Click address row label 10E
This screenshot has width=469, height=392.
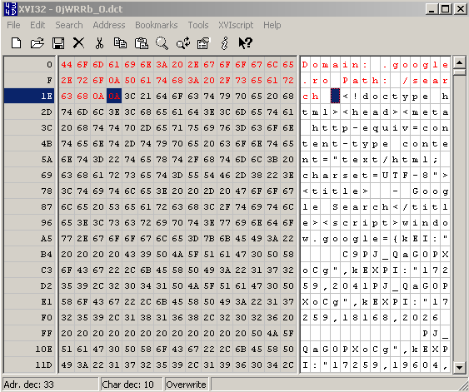pyautogui.click(x=43, y=350)
